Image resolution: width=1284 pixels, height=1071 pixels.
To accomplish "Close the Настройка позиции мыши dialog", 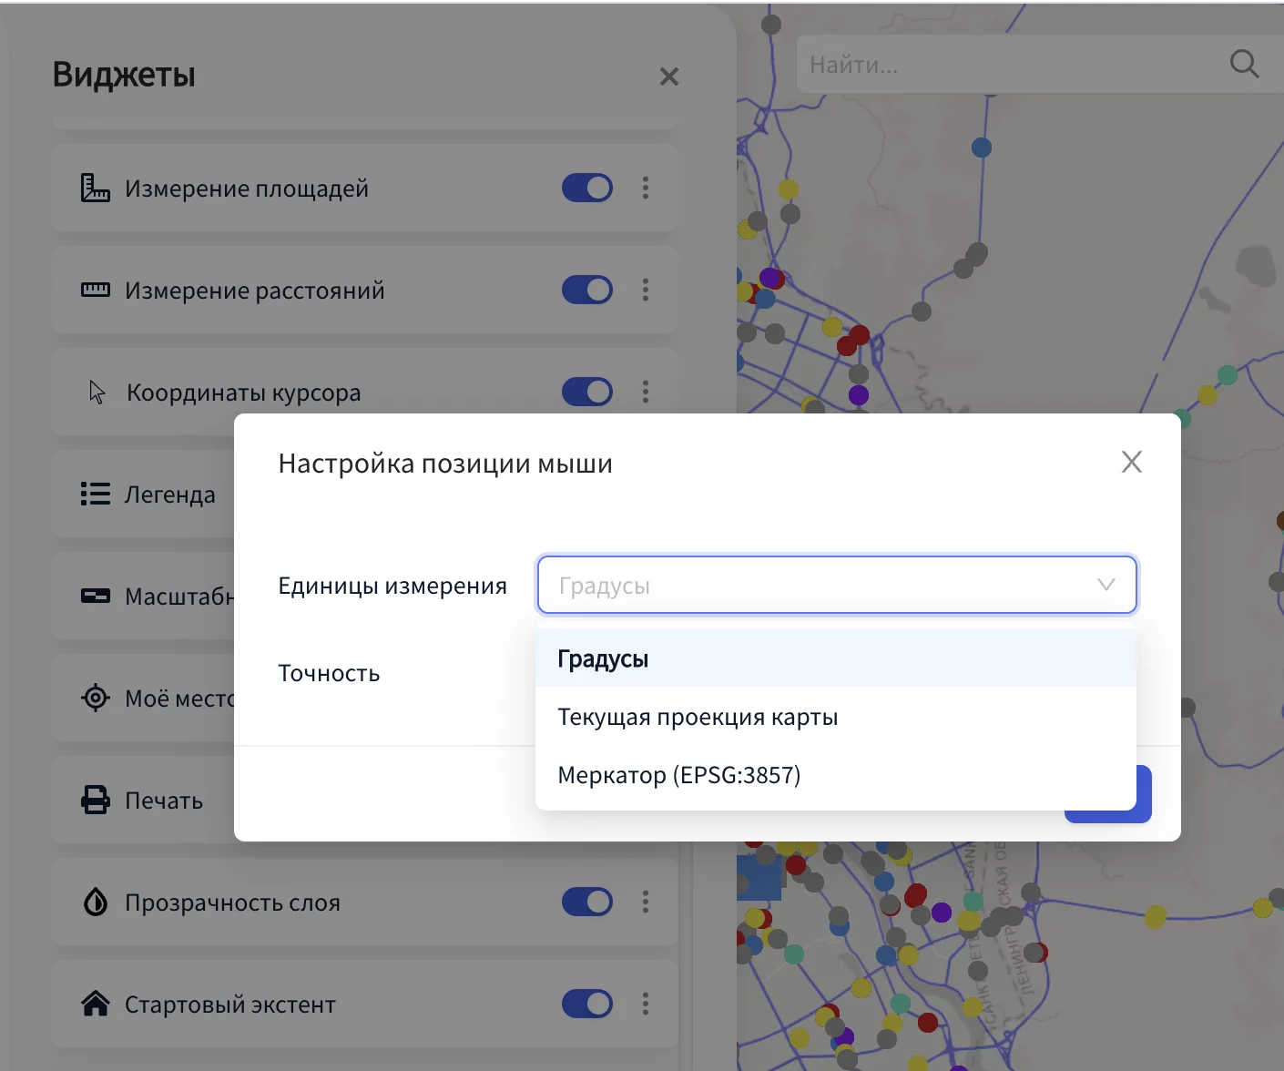I will click(1131, 463).
